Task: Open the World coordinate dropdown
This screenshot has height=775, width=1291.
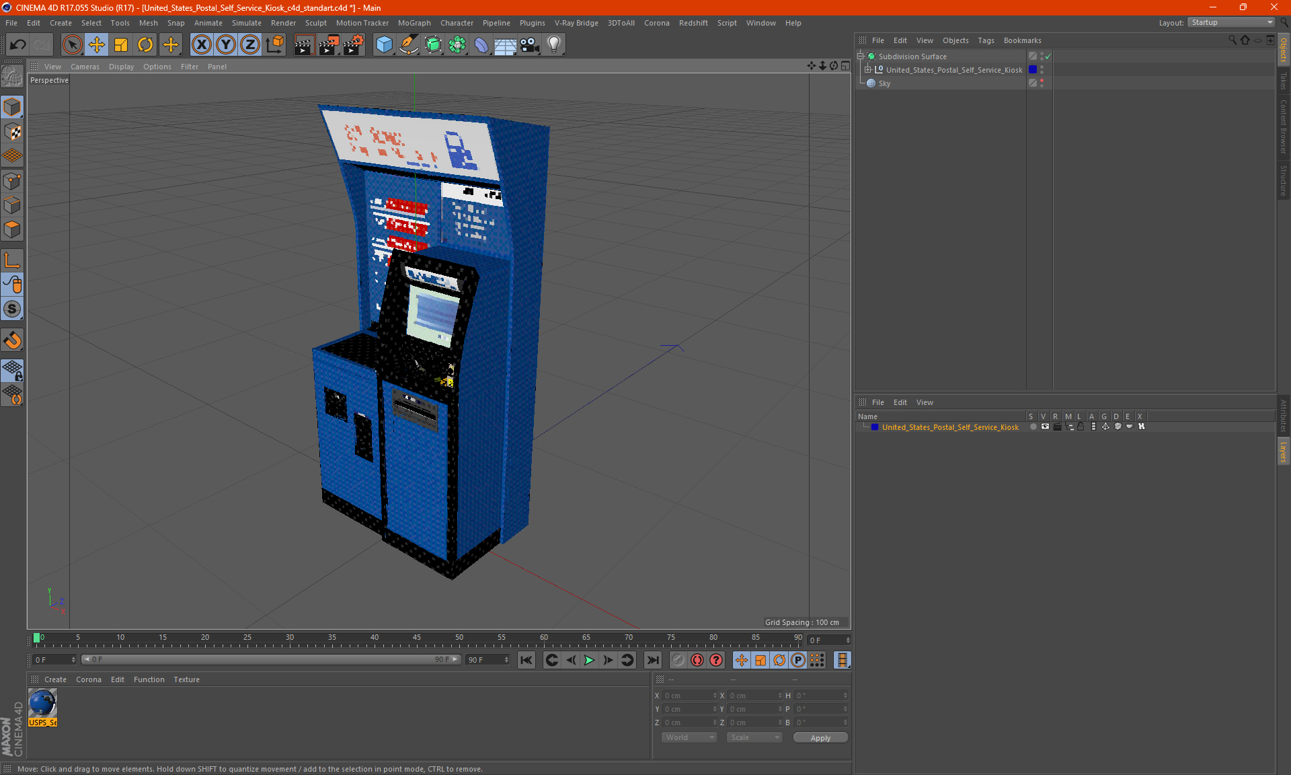Action: [x=689, y=737]
